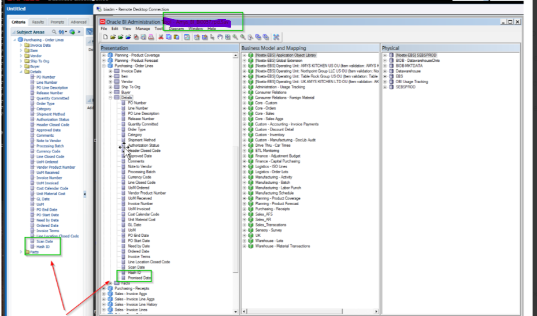Select the Criteria tab
Viewport: 537px width, 316px height.
(18, 22)
